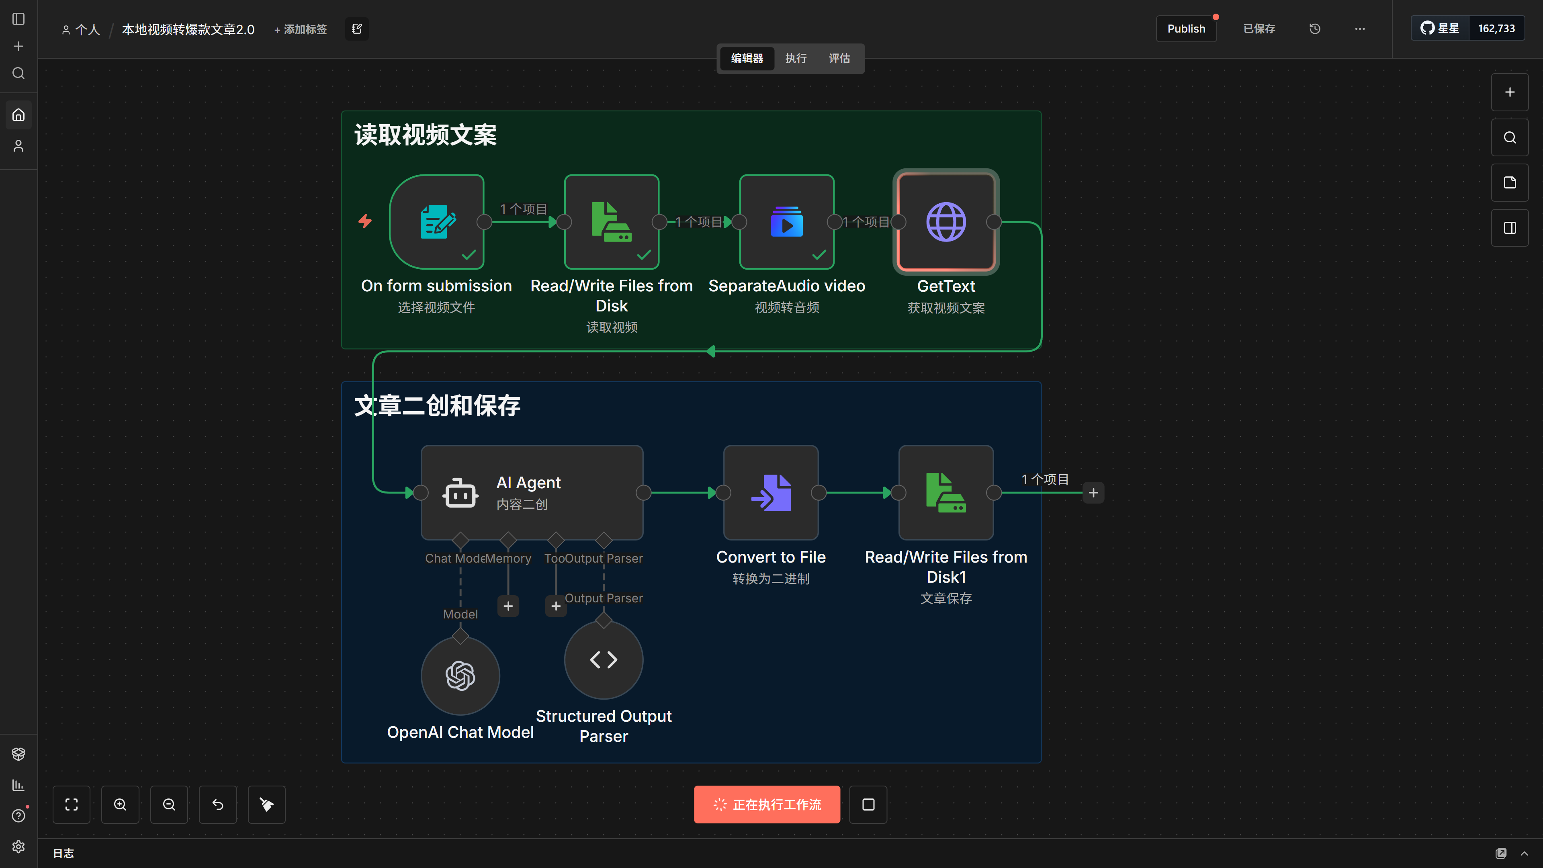1543x868 pixels.
Task: Undo the last canvas change
Action: [x=217, y=805]
